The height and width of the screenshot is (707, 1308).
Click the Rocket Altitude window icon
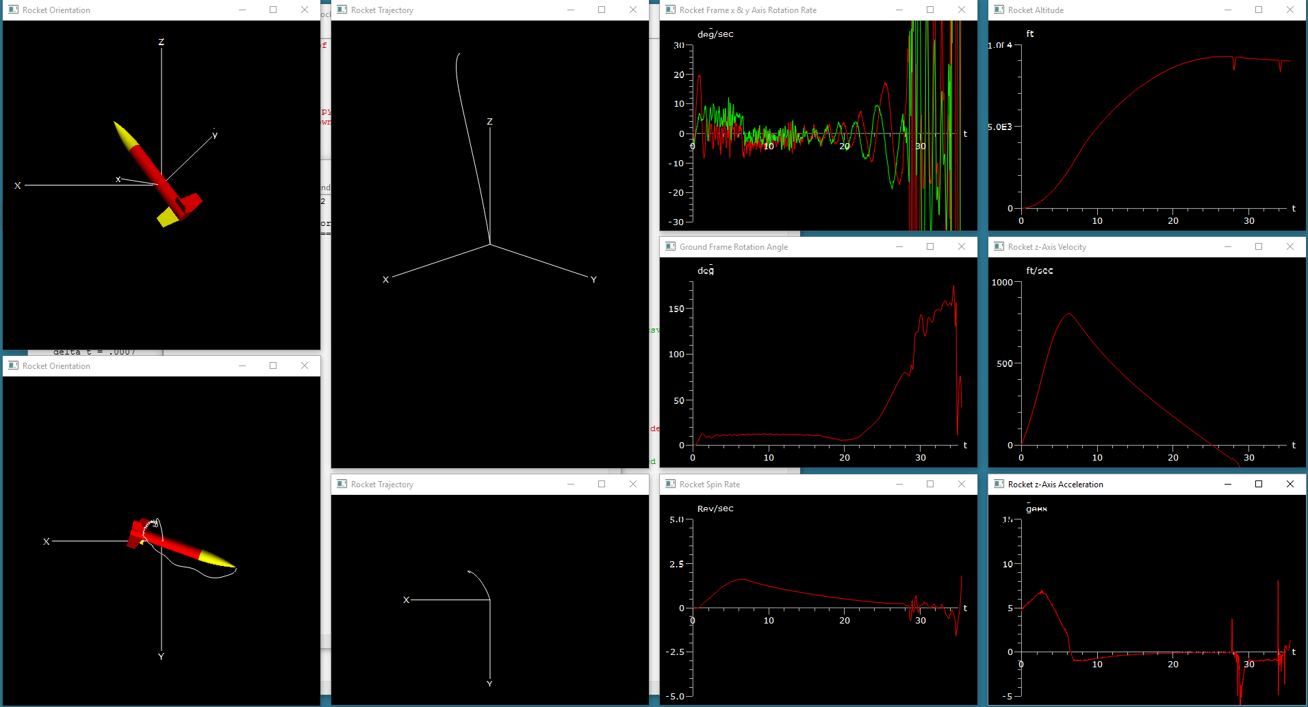click(x=999, y=10)
